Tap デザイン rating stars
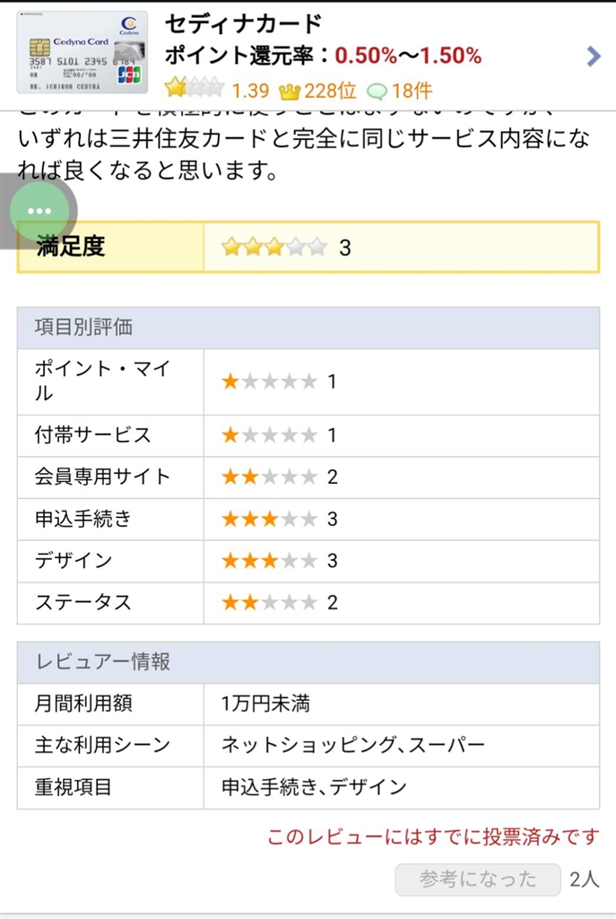The height and width of the screenshot is (919, 616). (269, 560)
